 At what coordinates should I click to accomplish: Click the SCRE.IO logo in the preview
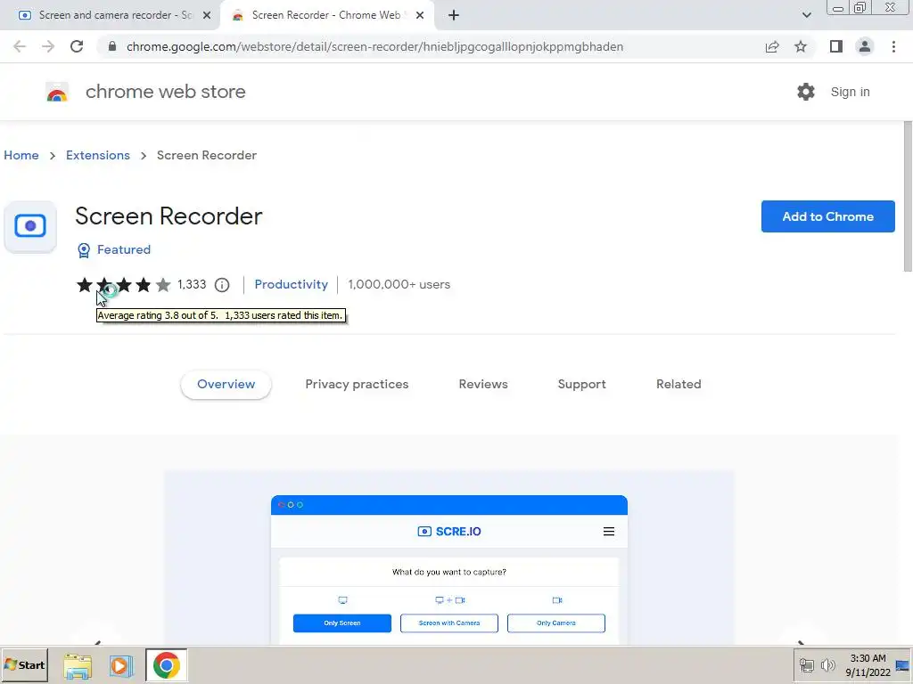pos(449,531)
